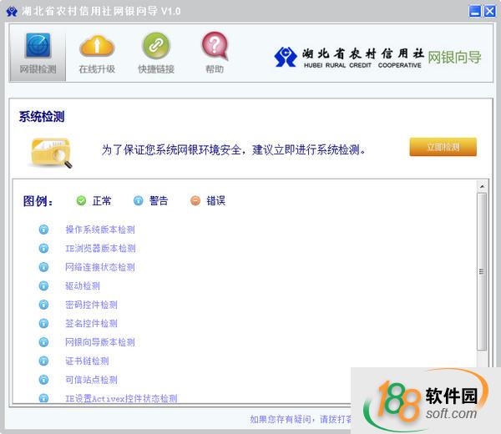Image resolution: width=501 pixels, height=434 pixels.
Task: Click status icon beside 可信站点检测
Action: (x=43, y=380)
